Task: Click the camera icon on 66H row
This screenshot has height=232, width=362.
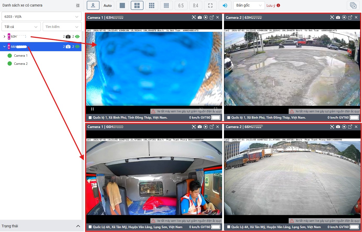Action: pos(68,47)
